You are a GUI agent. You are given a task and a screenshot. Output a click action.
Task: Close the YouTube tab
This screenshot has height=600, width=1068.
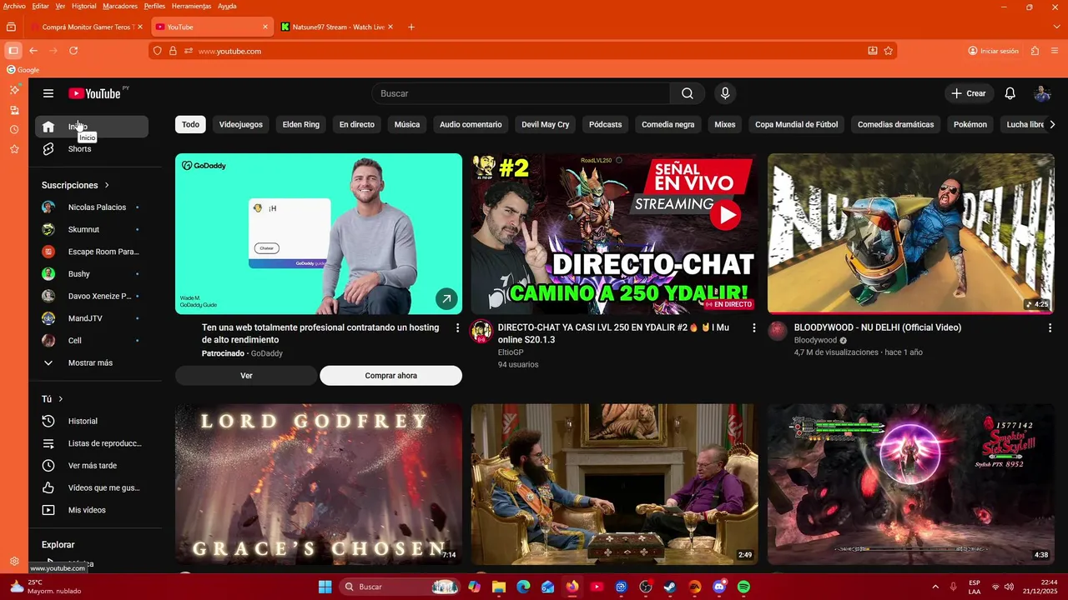(265, 27)
